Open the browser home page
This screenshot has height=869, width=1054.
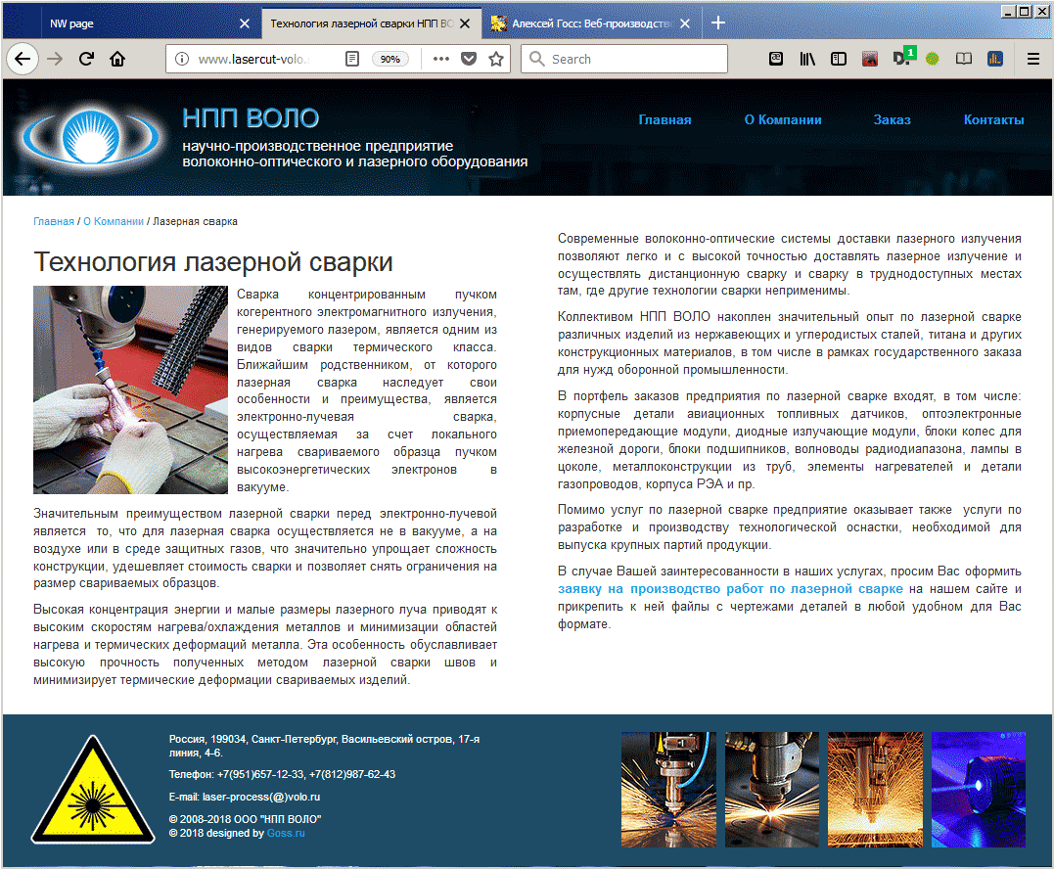coord(117,59)
